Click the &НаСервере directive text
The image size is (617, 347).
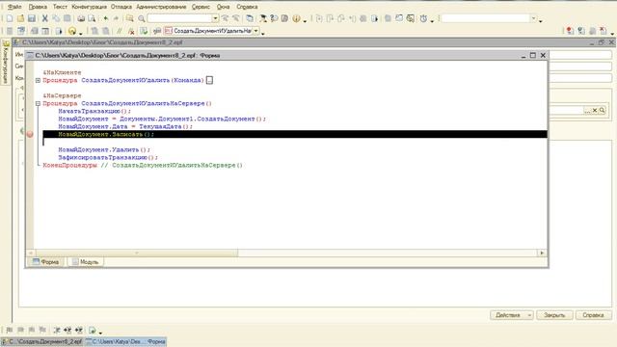62,95
